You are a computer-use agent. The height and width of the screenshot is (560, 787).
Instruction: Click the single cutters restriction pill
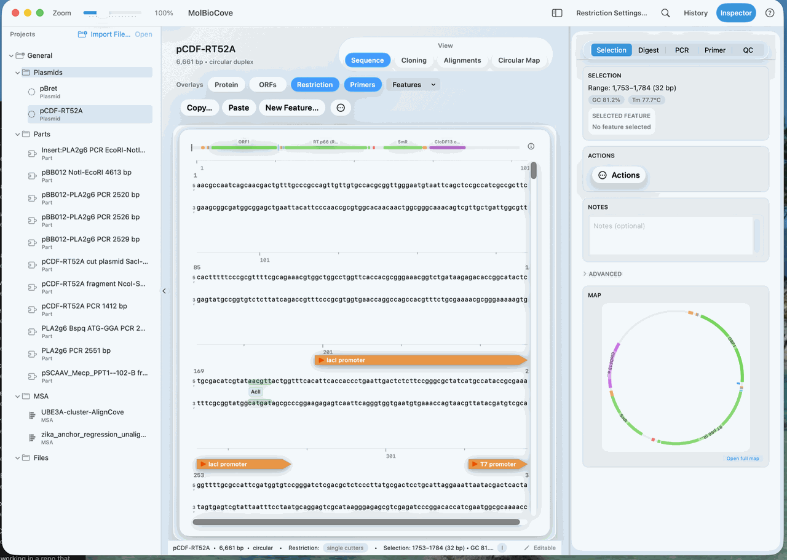coord(344,548)
